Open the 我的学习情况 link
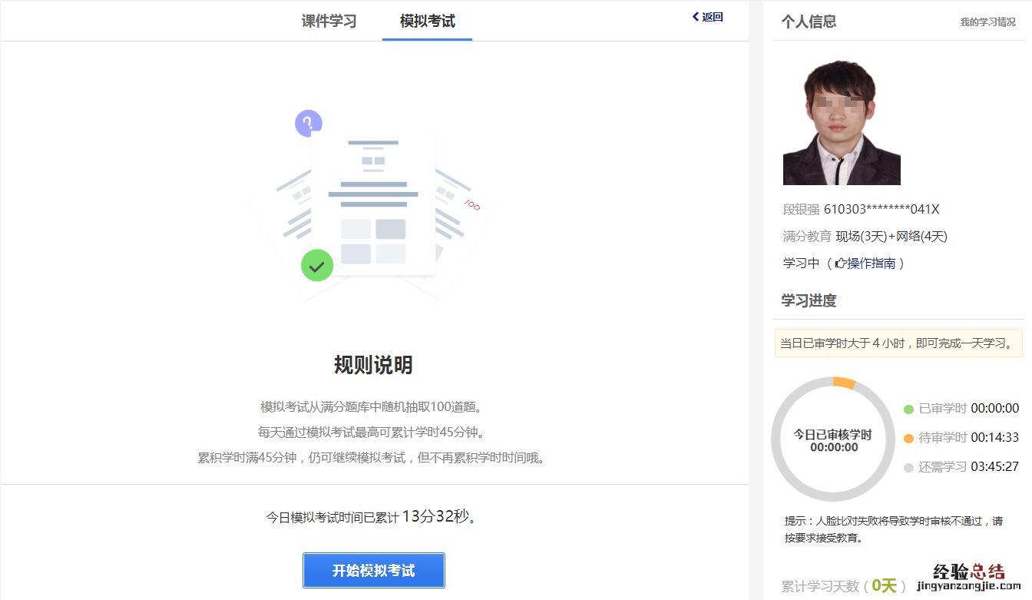The width and height of the screenshot is (1032, 600). [x=987, y=22]
